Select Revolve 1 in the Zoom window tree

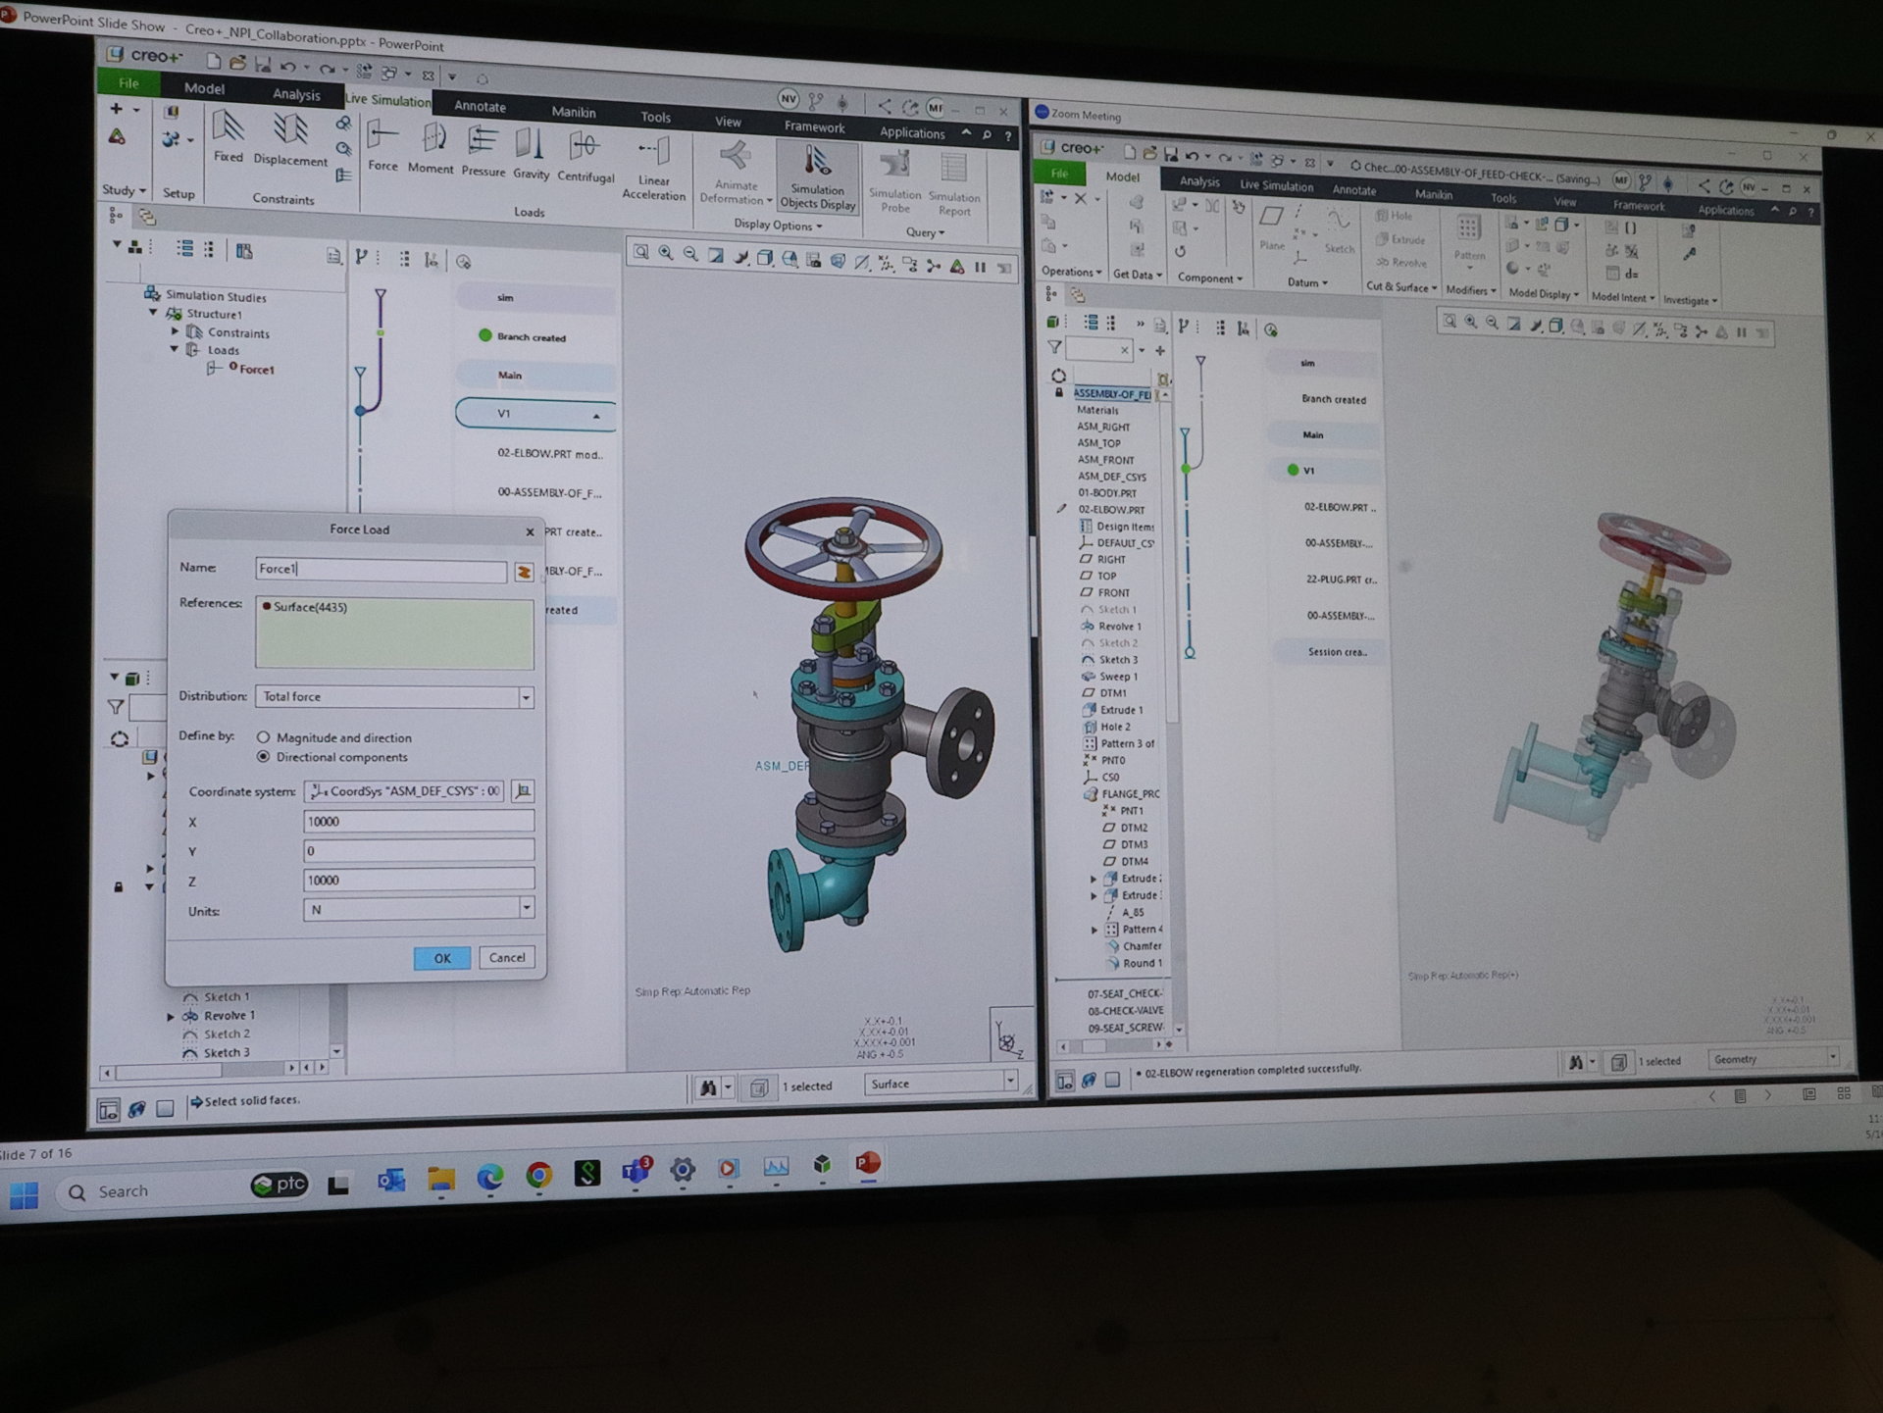click(1119, 627)
